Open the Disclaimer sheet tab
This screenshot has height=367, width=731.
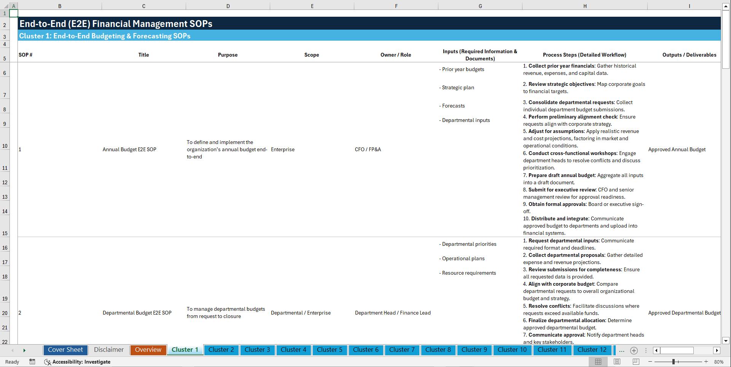pos(108,350)
